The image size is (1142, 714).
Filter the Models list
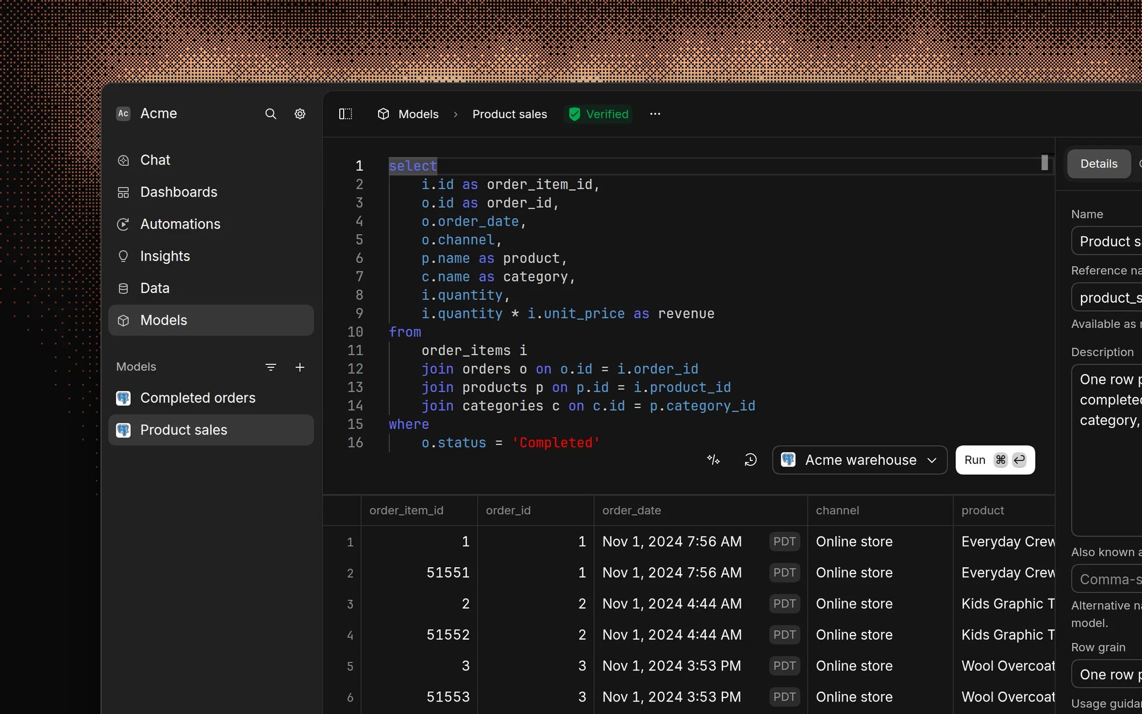271,367
